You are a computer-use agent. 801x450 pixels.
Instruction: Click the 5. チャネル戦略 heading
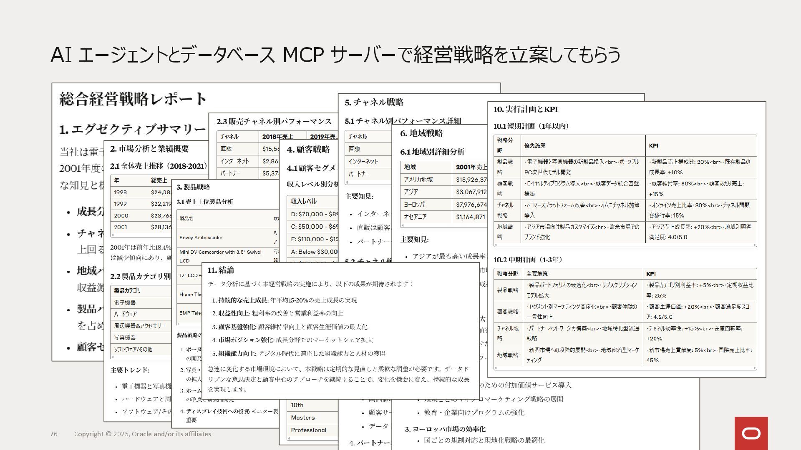tap(374, 102)
